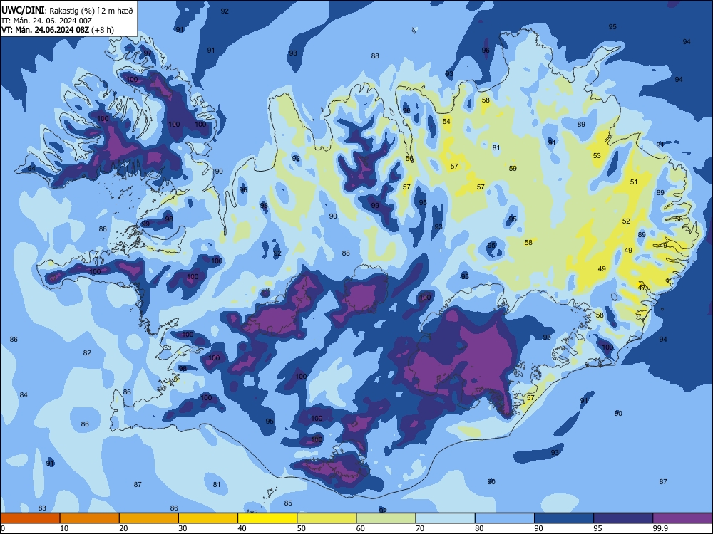This screenshot has height=534, width=713.
Task: Click the UWC/DINI Rakastig title line
Action: 67,11
